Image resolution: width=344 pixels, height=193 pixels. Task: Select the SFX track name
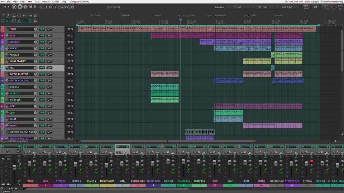[11, 68]
